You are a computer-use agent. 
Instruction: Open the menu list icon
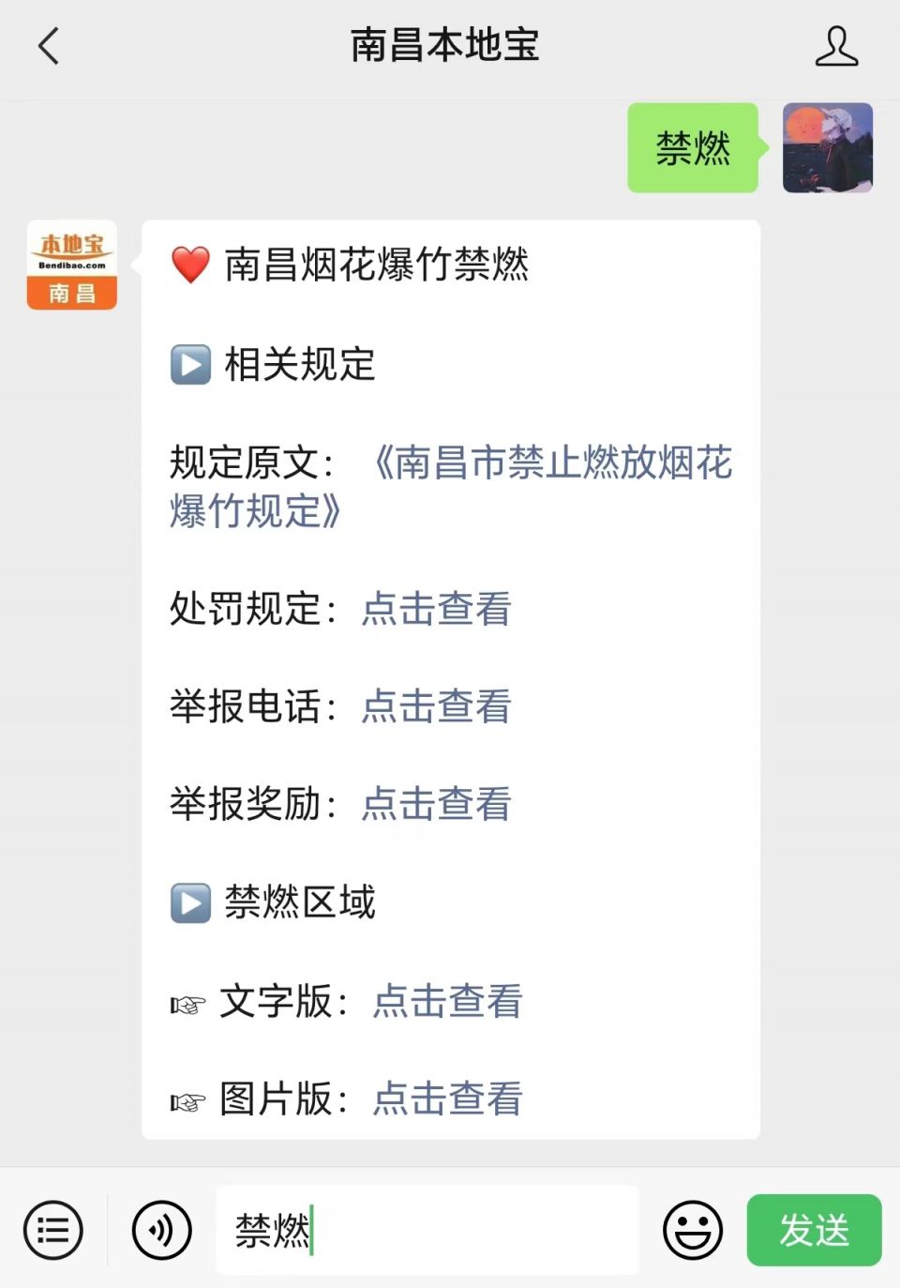coord(53,1230)
